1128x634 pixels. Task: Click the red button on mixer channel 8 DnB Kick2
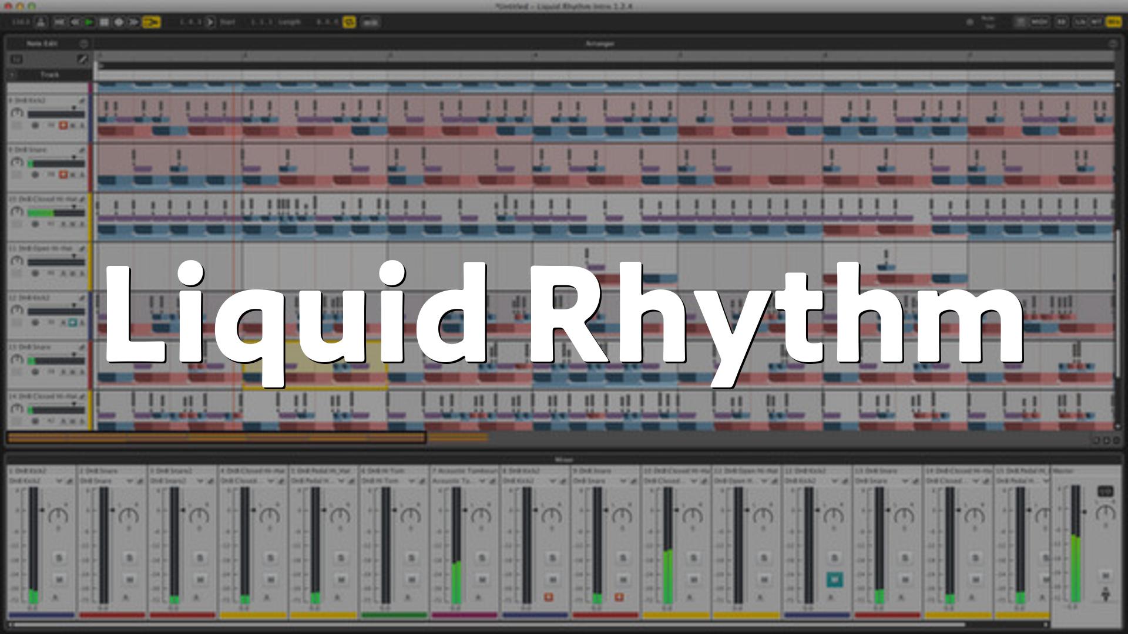pos(548,597)
